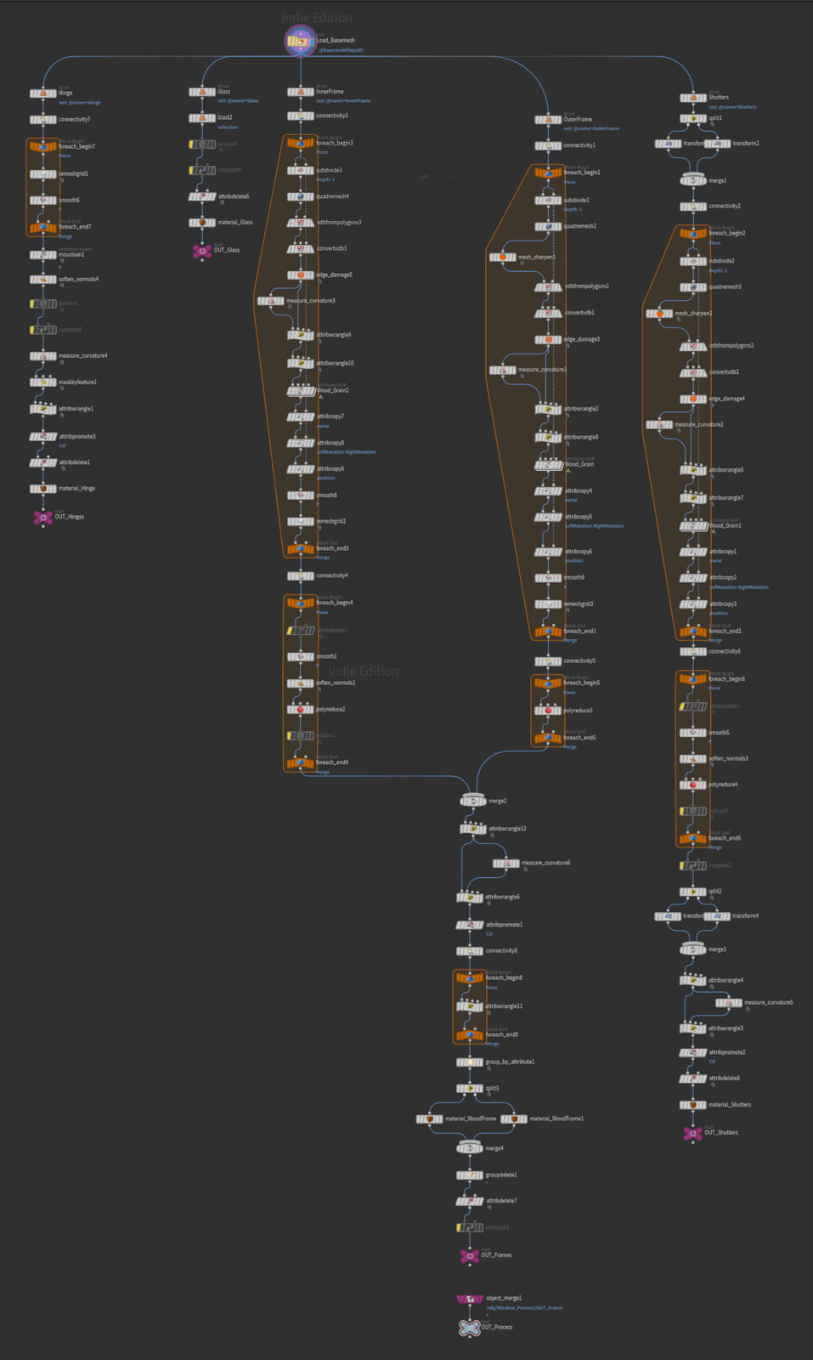Screen dimensions: 813x1360
Task: Click the attribwrangle11 node
Action: [470, 1006]
